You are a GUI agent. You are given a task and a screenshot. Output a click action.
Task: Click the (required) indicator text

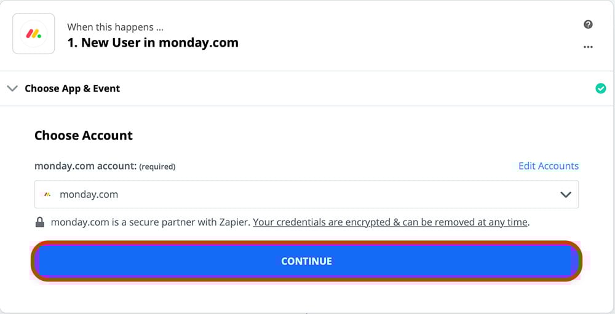click(157, 167)
